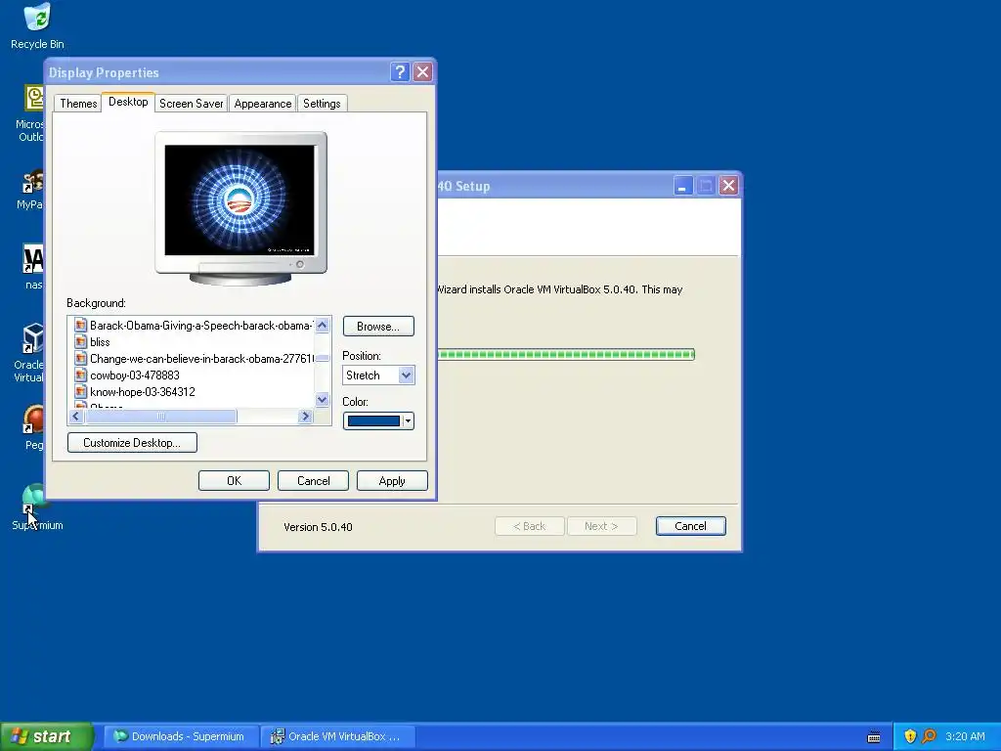Confirm Display Properties with OK
This screenshot has width=1001, height=751.
[234, 481]
